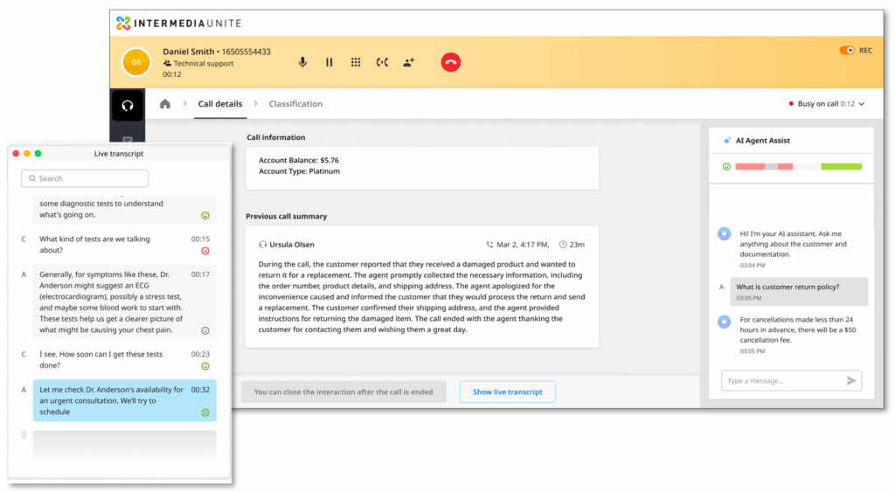Click the Show live transcript button

(508, 392)
